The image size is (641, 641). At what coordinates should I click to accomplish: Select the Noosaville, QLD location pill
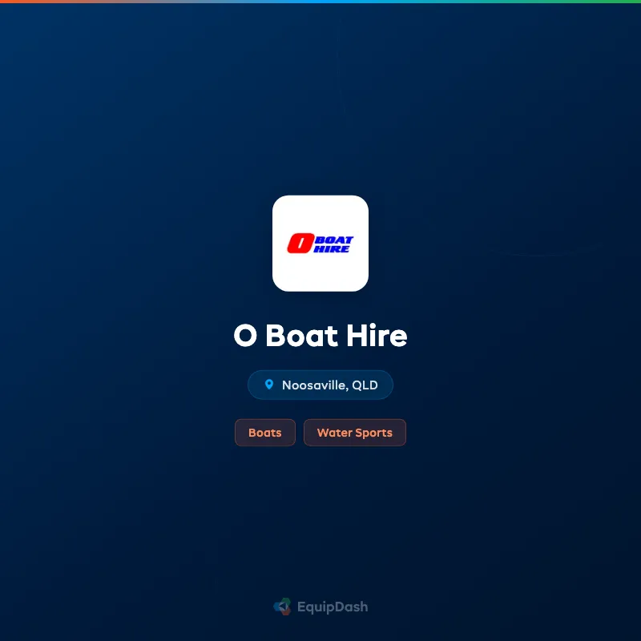pos(320,385)
